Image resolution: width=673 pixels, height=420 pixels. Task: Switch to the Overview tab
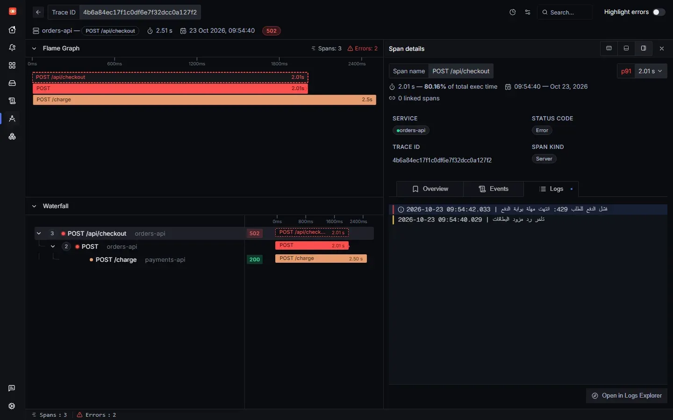pyautogui.click(x=430, y=189)
